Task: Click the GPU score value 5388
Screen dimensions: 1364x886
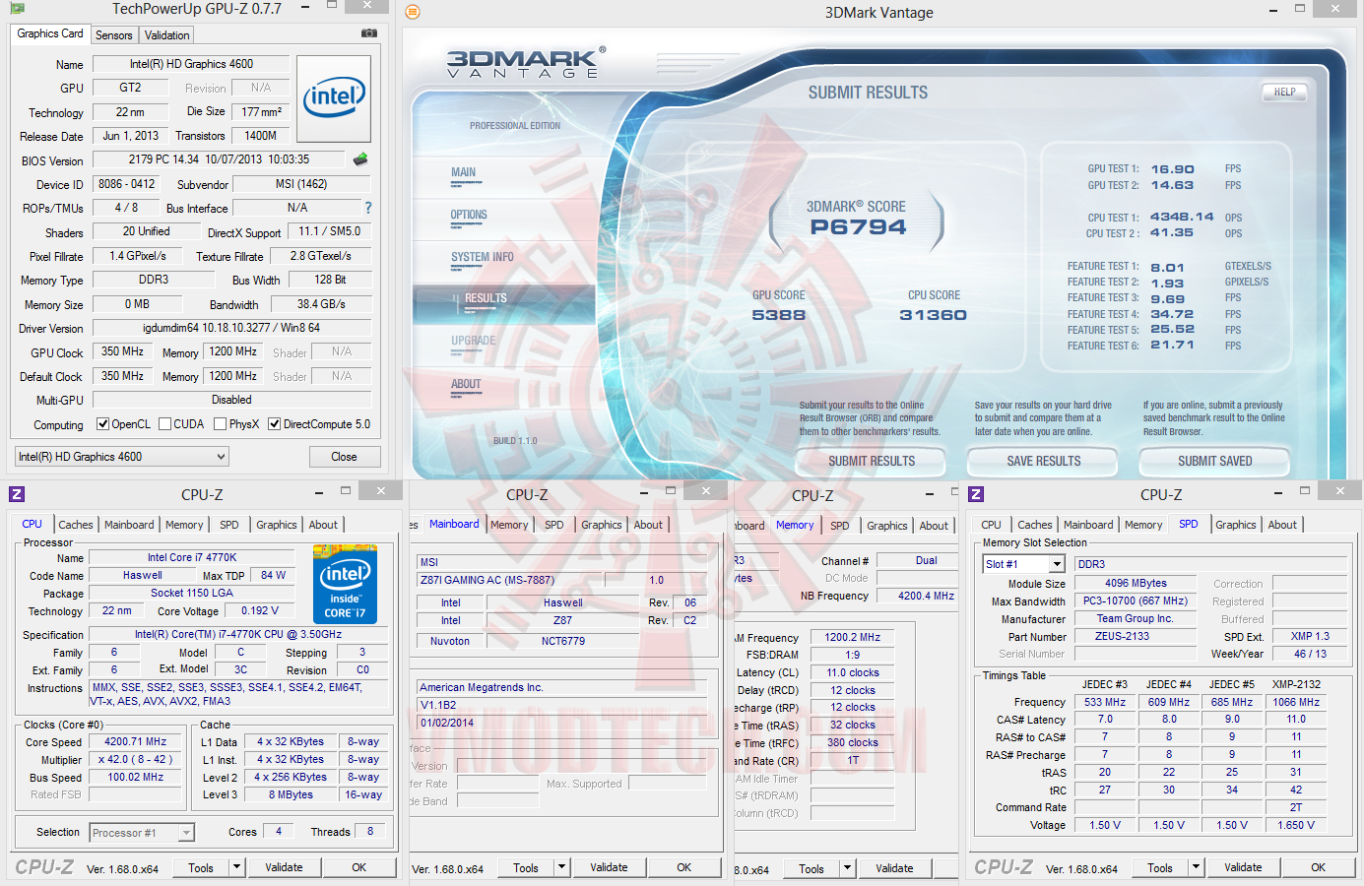Action: coord(779,315)
